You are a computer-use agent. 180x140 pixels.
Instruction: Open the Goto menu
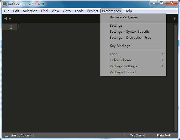(67, 11)
